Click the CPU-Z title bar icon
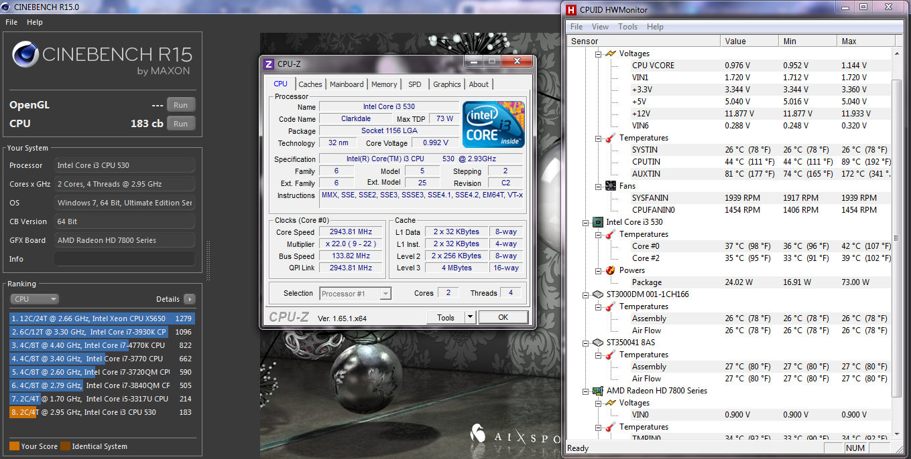This screenshot has height=459, width=911. click(269, 64)
